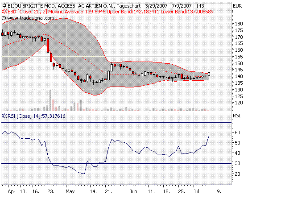The image size is (285, 207).
Task: Click the 11. date label on time axis
Action: click(151, 191)
